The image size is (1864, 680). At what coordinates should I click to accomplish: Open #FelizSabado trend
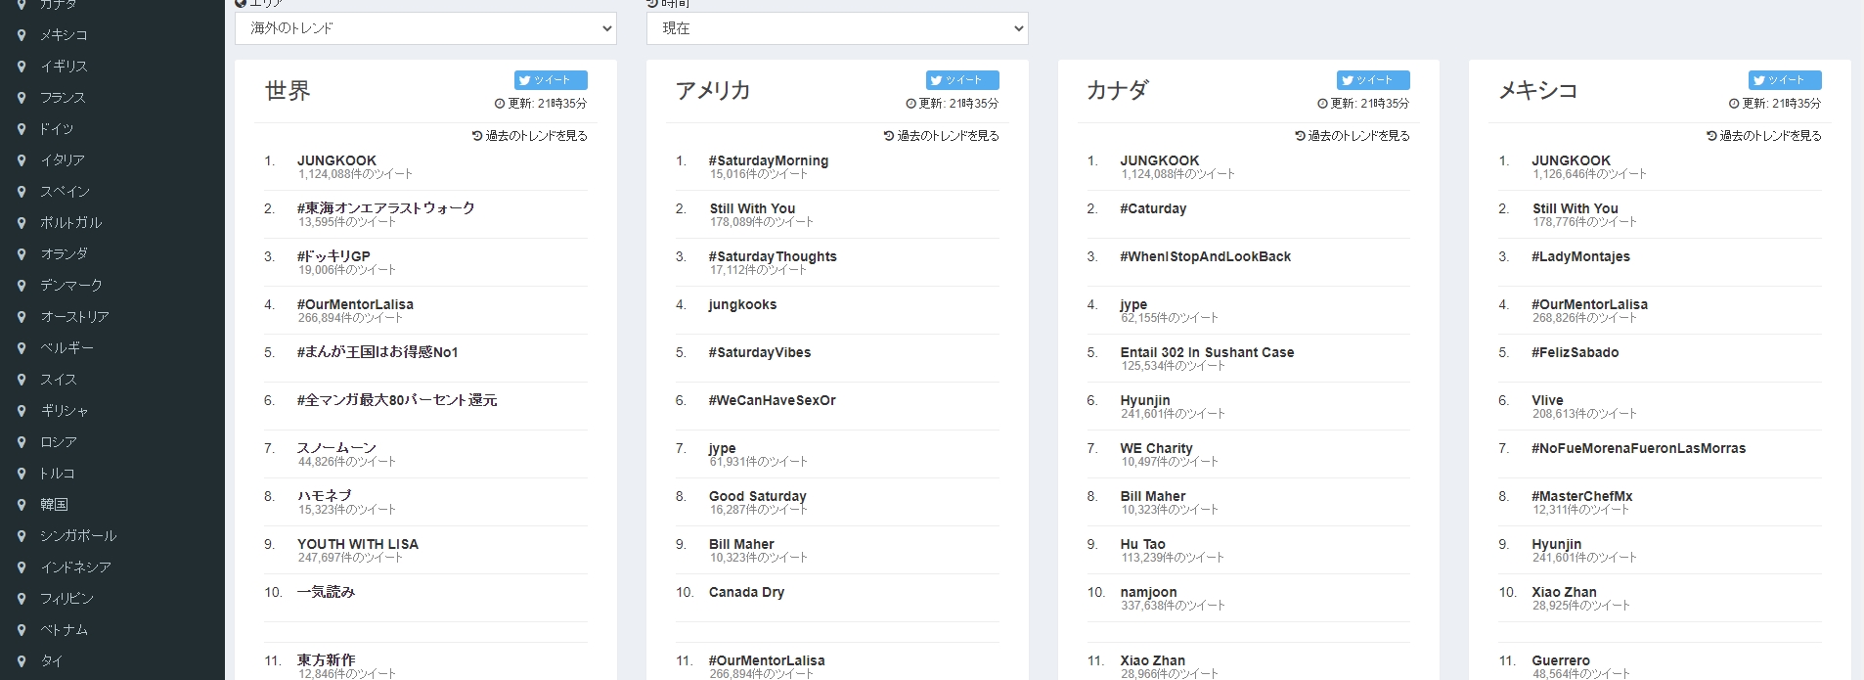point(1575,352)
